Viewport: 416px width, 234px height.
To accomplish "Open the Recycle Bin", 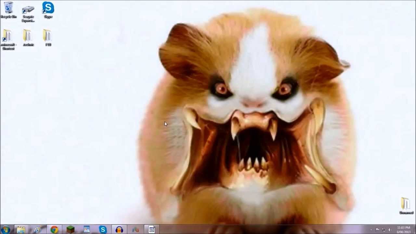I will (x=9, y=8).
